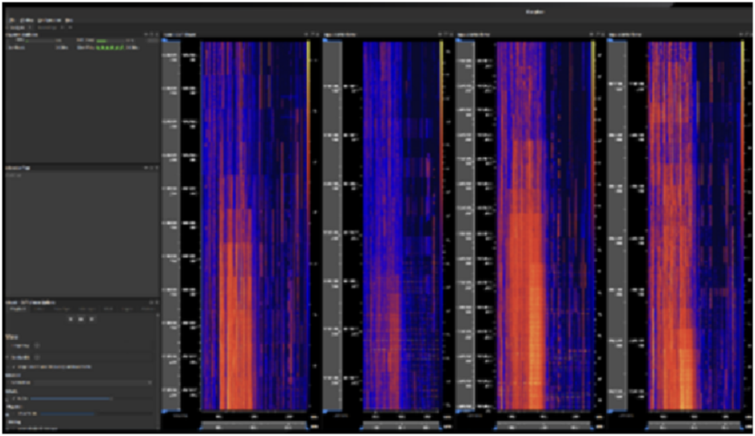Image resolution: width=755 pixels, height=436 pixels.
Task: Toggle the checkbox beside the long option label
Action: 13,367
